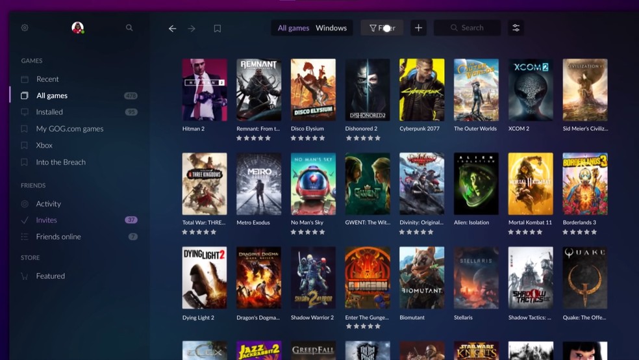Open GWENT game cover
Image resolution: width=639 pixels, height=360 pixels.
(368, 184)
